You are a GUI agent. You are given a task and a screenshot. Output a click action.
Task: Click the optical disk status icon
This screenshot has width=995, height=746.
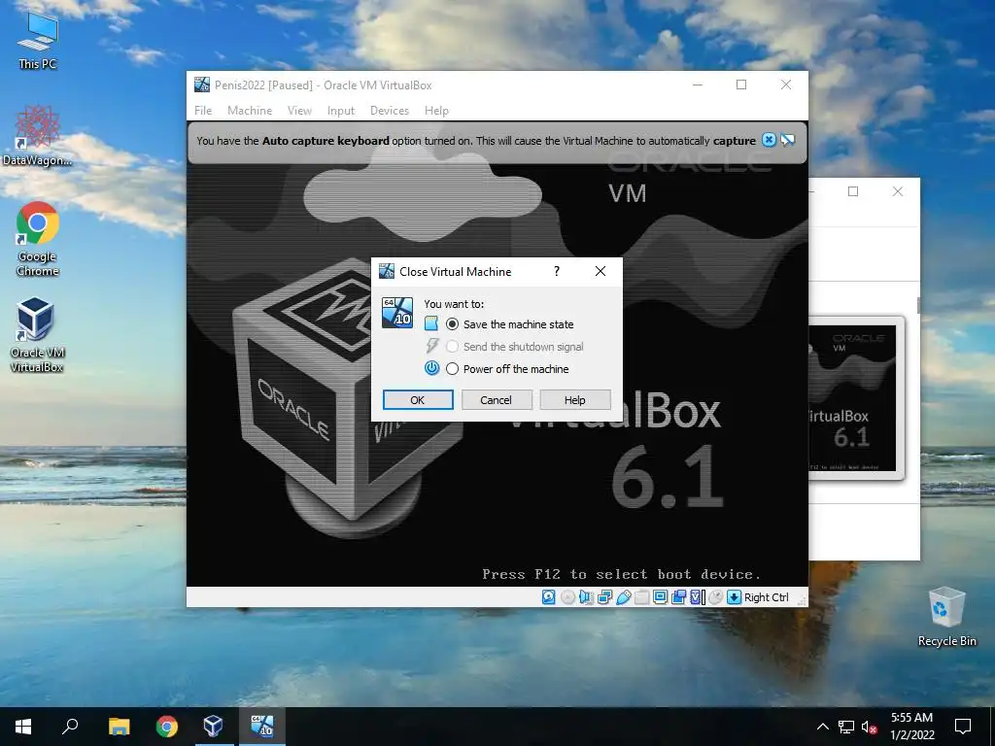pos(567,597)
